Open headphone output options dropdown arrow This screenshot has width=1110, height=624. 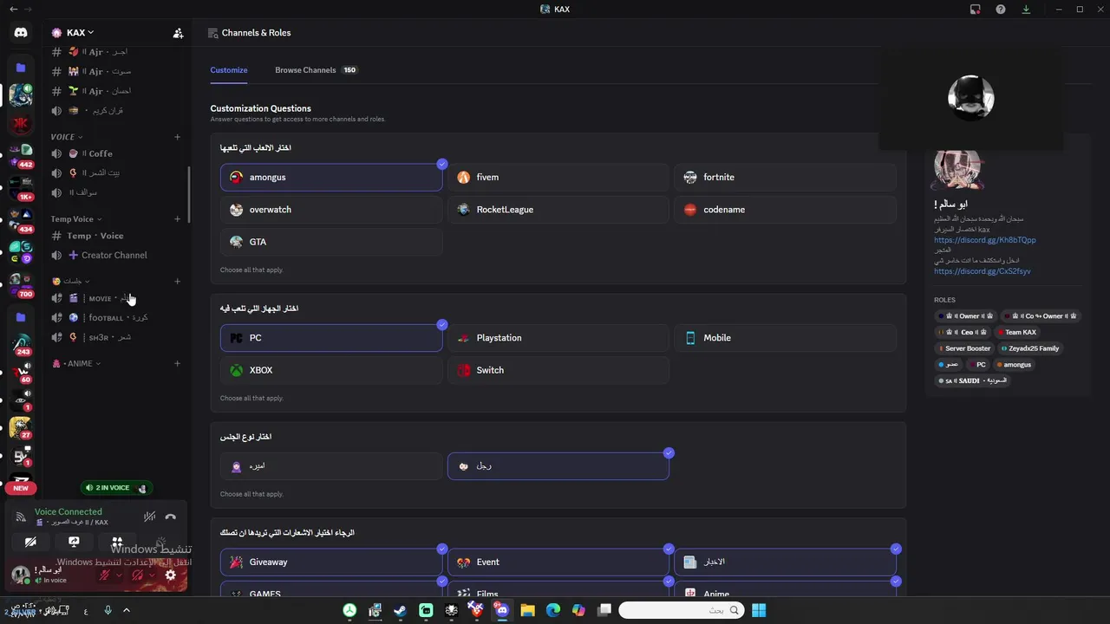point(152,575)
